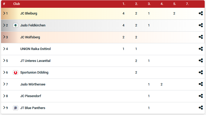
Task: Share the JT Blue Panthers row
Action: [201, 108]
